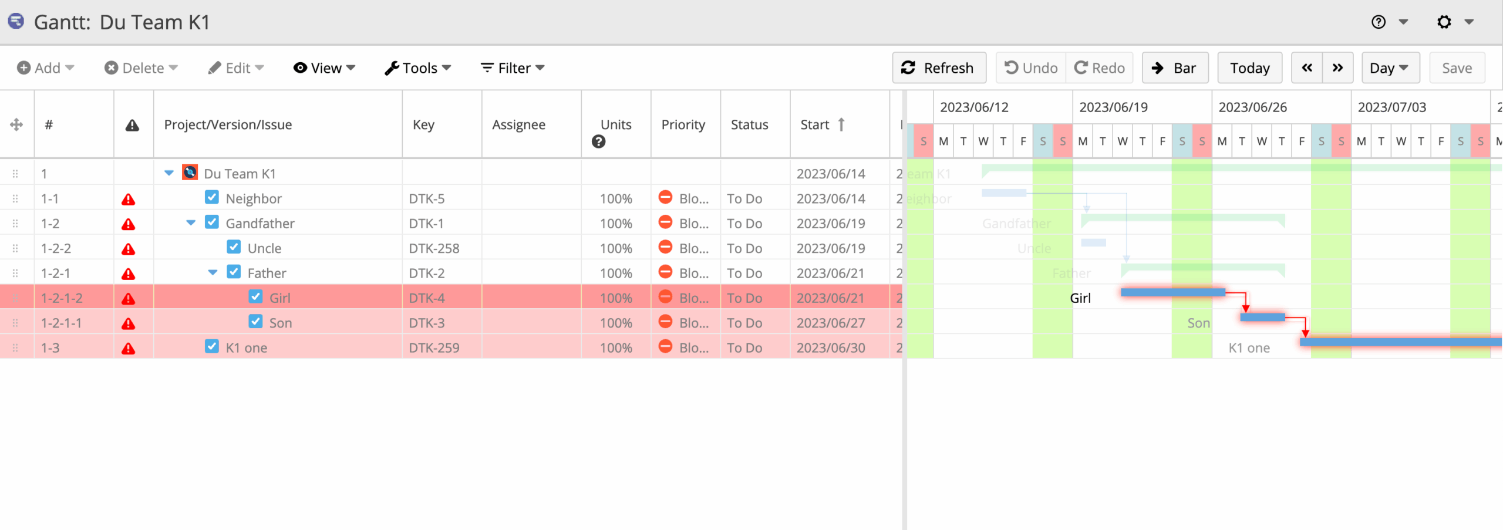Click the Units help question icon
The width and height of the screenshot is (1503, 530).
598,141
